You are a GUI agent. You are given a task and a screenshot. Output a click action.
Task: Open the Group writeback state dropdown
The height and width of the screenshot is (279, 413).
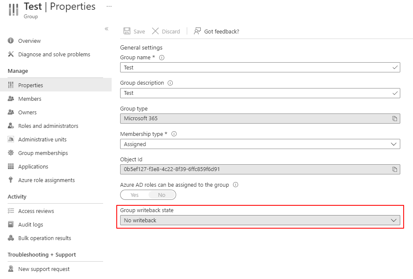click(x=260, y=220)
